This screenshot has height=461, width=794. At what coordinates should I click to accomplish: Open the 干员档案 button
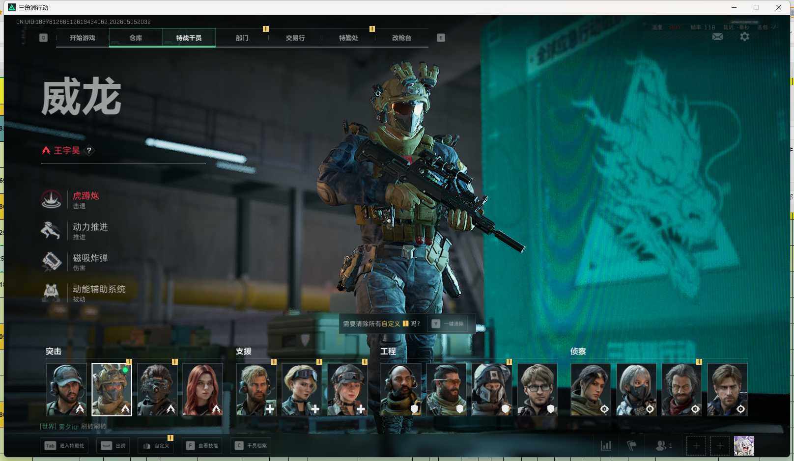pos(251,446)
